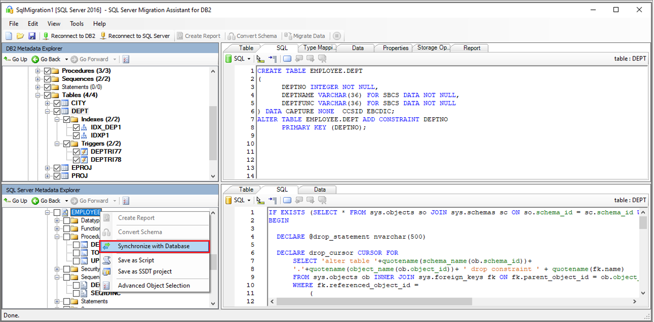This screenshot has height=322, width=654.
Task: Uncheck the CITY table checkbox
Action: tap(57, 103)
